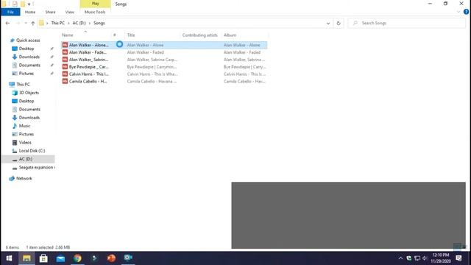Sort by Title column header
This screenshot has height=265, width=471.
[131, 35]
